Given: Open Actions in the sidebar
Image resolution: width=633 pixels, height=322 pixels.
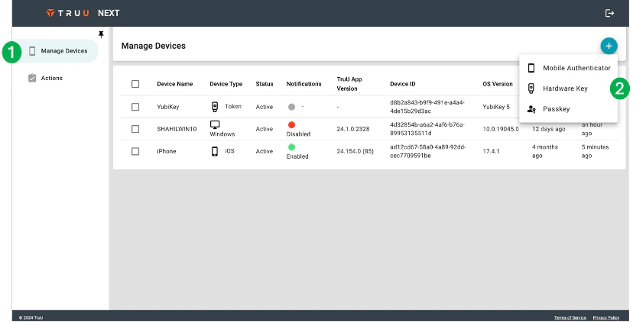Looking at the screenshot, I should coord(52,78).
